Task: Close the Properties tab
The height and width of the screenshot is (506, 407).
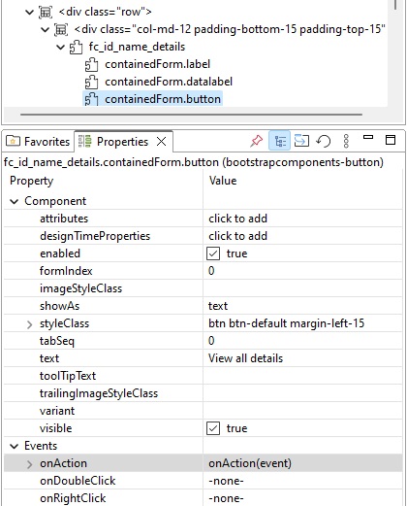Action: 161,142
